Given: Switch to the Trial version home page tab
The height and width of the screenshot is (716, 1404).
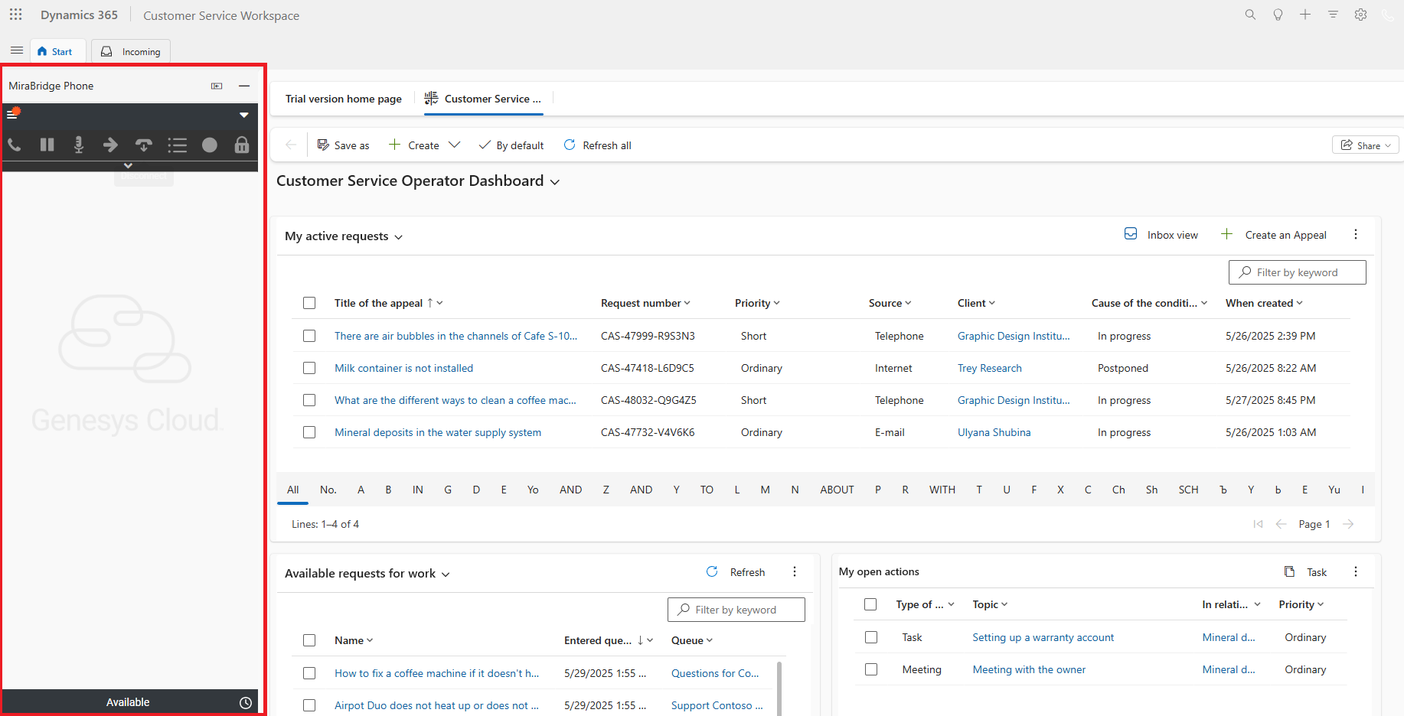Looking at the screenshot, I should [344, 99].
